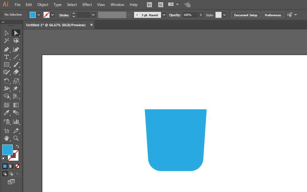Open the Object menu
This screenshot has width=307, height=192.
click(43, 5)
